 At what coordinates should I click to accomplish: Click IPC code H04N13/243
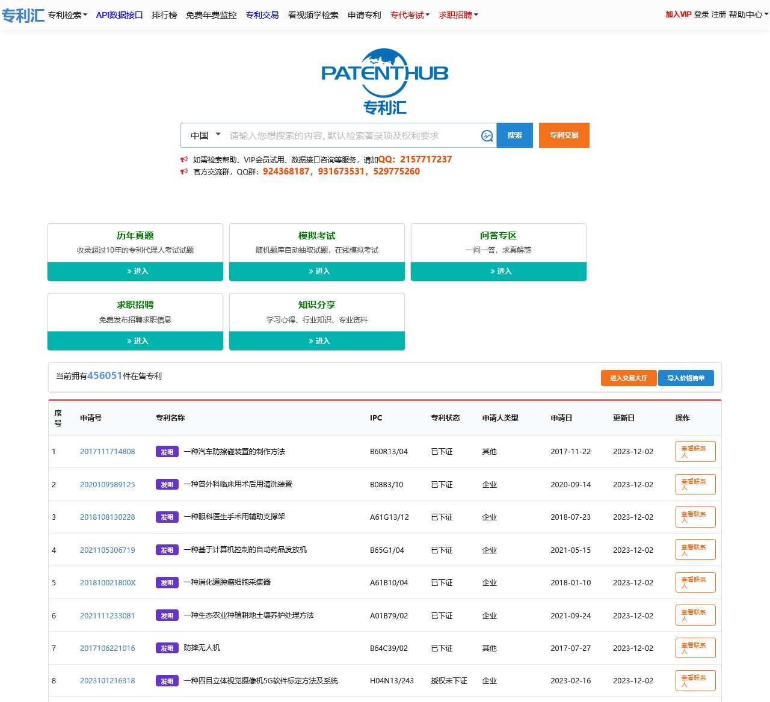[x=392, y=681]
